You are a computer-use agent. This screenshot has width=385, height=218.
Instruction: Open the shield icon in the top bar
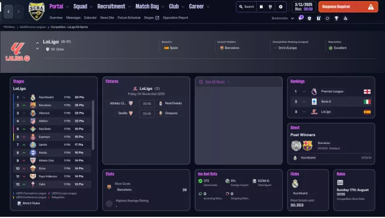pos(270,7)
